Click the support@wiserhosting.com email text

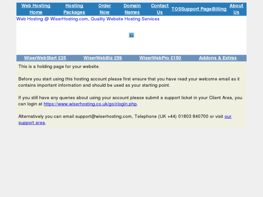coord(103,116)
